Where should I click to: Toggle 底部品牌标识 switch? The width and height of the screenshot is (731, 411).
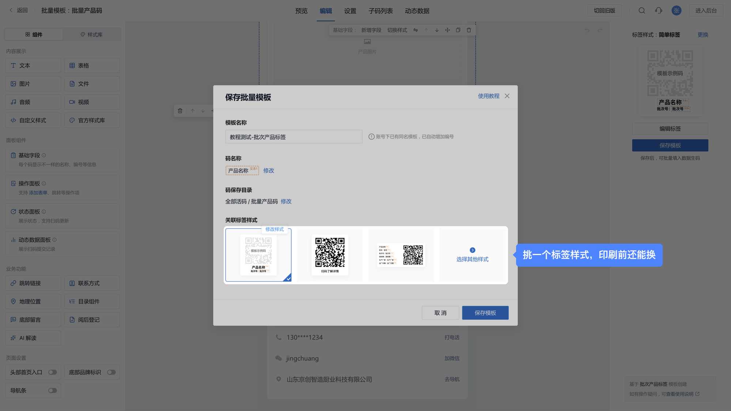coord(111,372)
